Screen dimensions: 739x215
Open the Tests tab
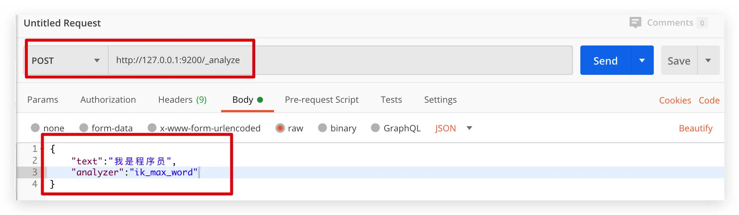[x=391, y=100]
